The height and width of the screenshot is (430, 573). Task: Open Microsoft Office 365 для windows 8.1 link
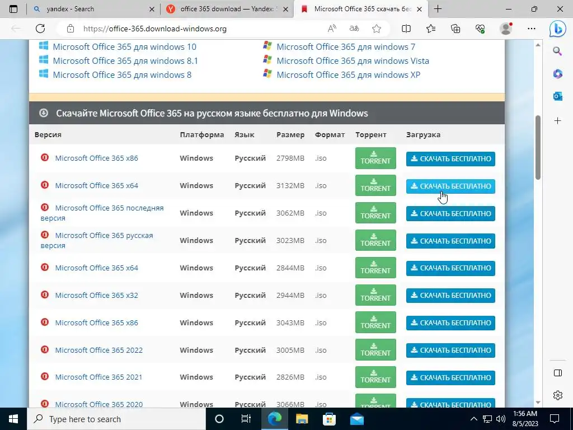(125, 60)
